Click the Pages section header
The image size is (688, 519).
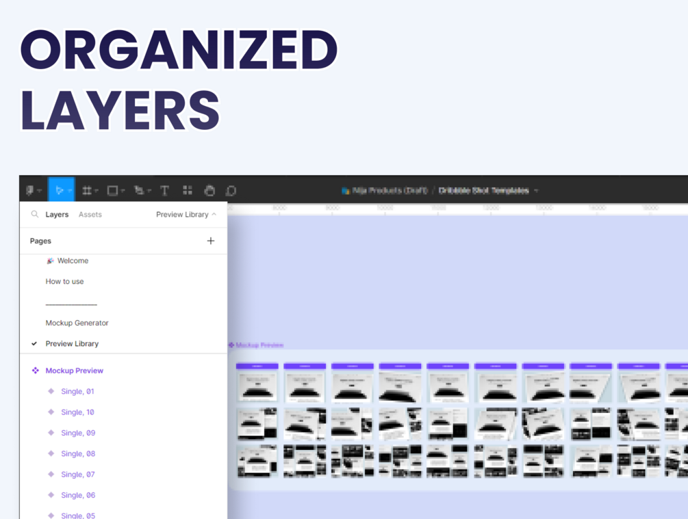click(x=40, y=241)
